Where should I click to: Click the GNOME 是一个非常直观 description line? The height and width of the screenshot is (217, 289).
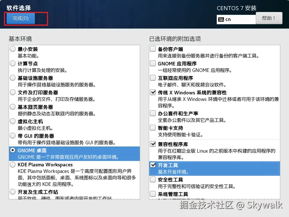(68, 157)
